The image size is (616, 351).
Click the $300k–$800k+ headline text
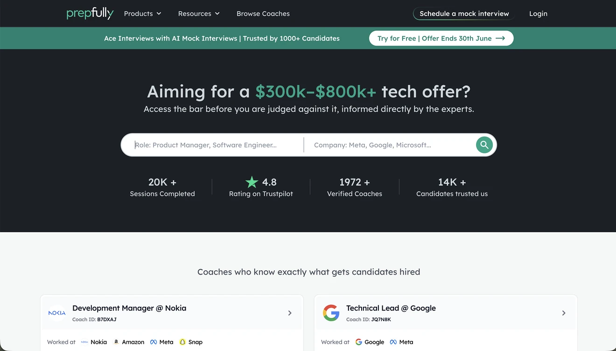click(315, 92)
